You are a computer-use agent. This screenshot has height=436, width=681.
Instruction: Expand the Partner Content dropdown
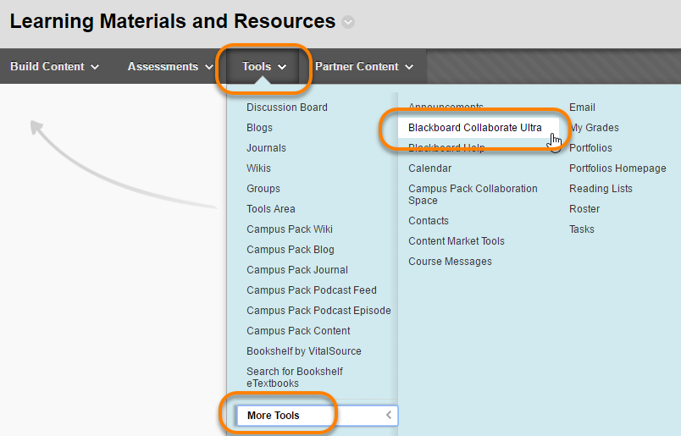point(364,66)
